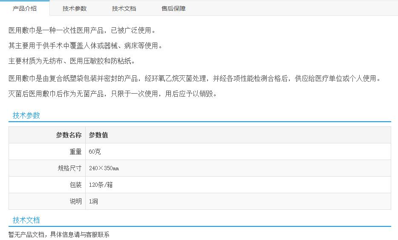
Task: Select the 重量 row label
Action: point(75,151)
